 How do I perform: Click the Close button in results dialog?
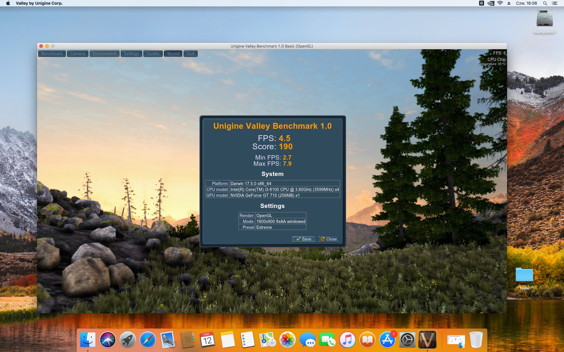pyautogui.click(x=329, y=239)
